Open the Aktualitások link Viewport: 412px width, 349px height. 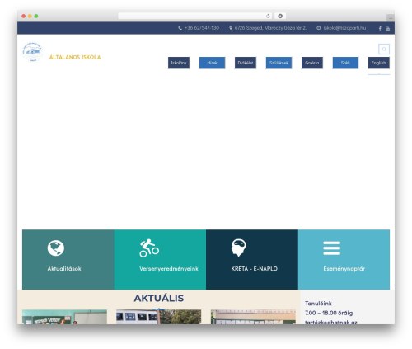tap(64, 269)
